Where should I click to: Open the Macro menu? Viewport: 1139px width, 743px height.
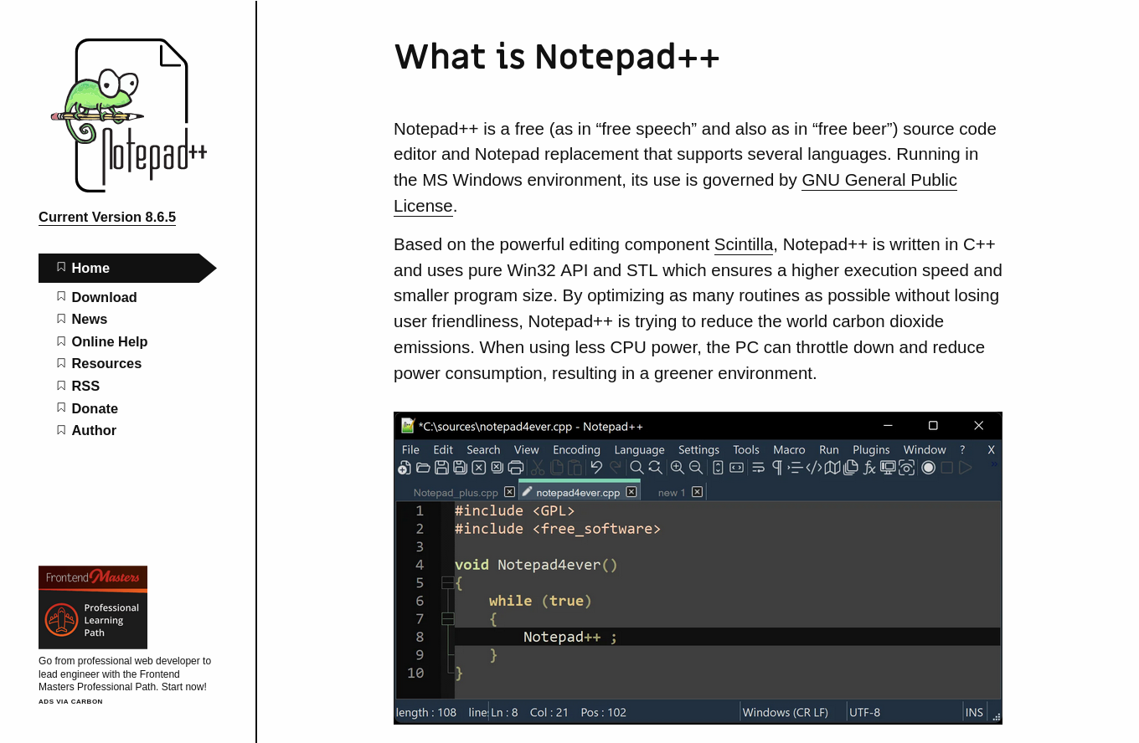(x=789, y=449)
